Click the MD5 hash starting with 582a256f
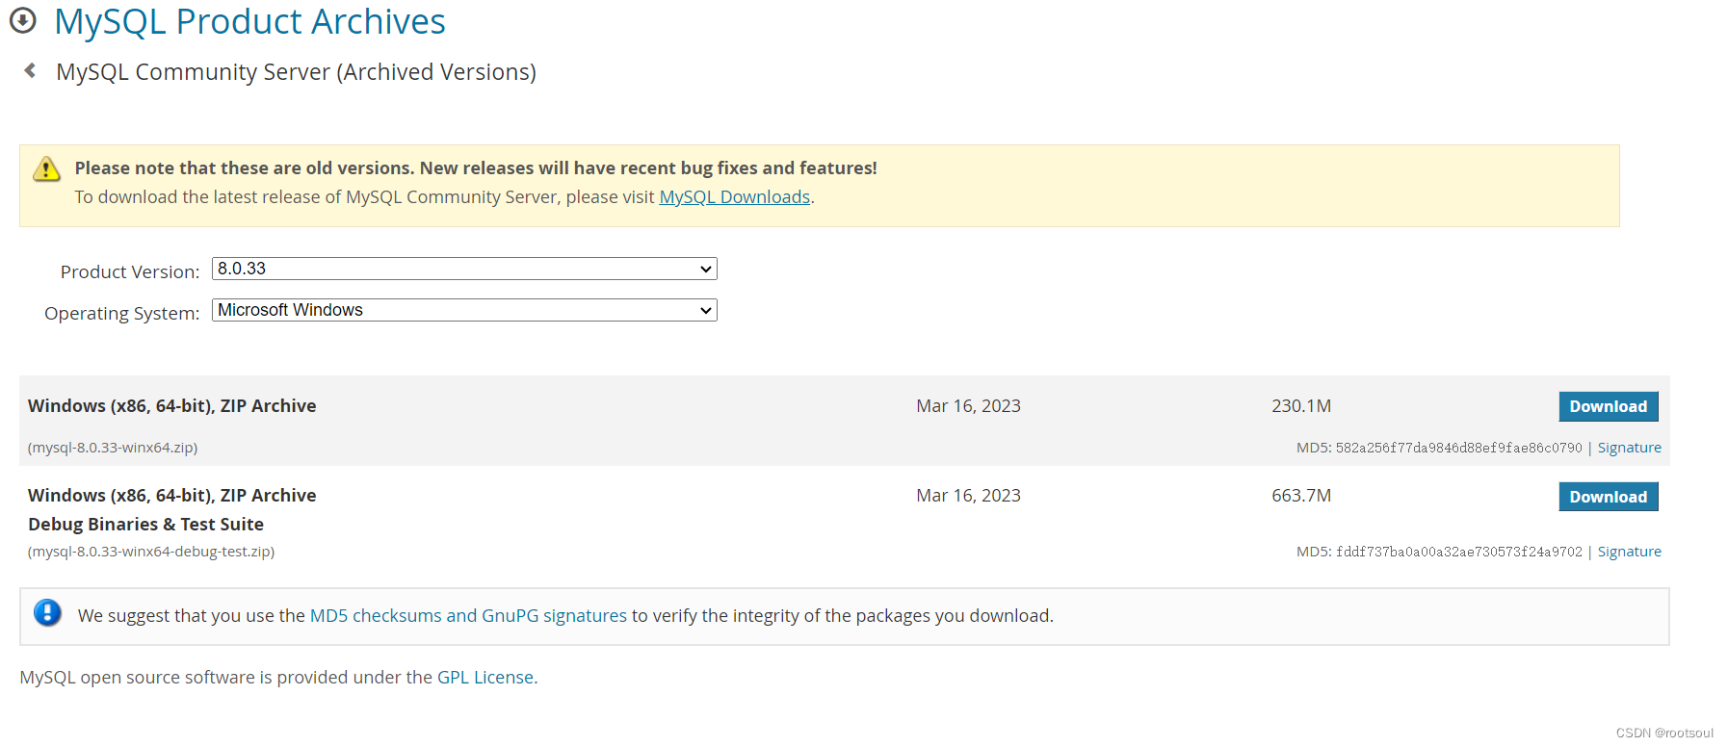 click(x=1458, y=448)
